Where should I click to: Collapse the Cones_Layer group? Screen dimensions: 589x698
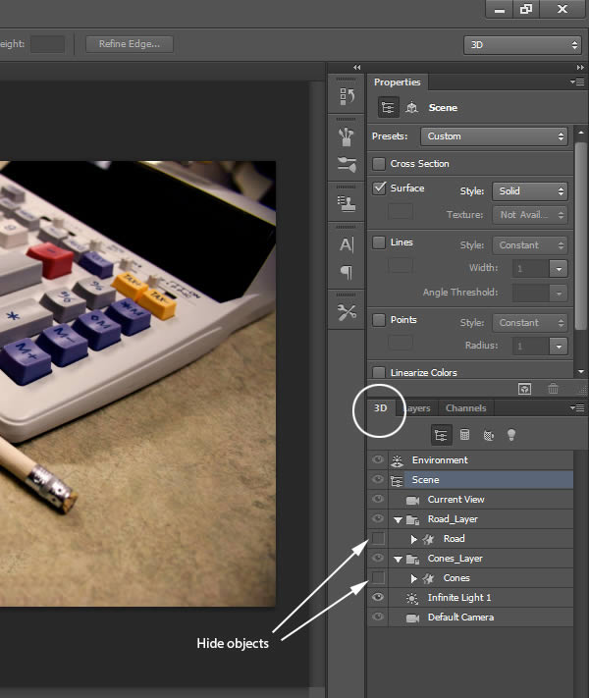(398, 559)
